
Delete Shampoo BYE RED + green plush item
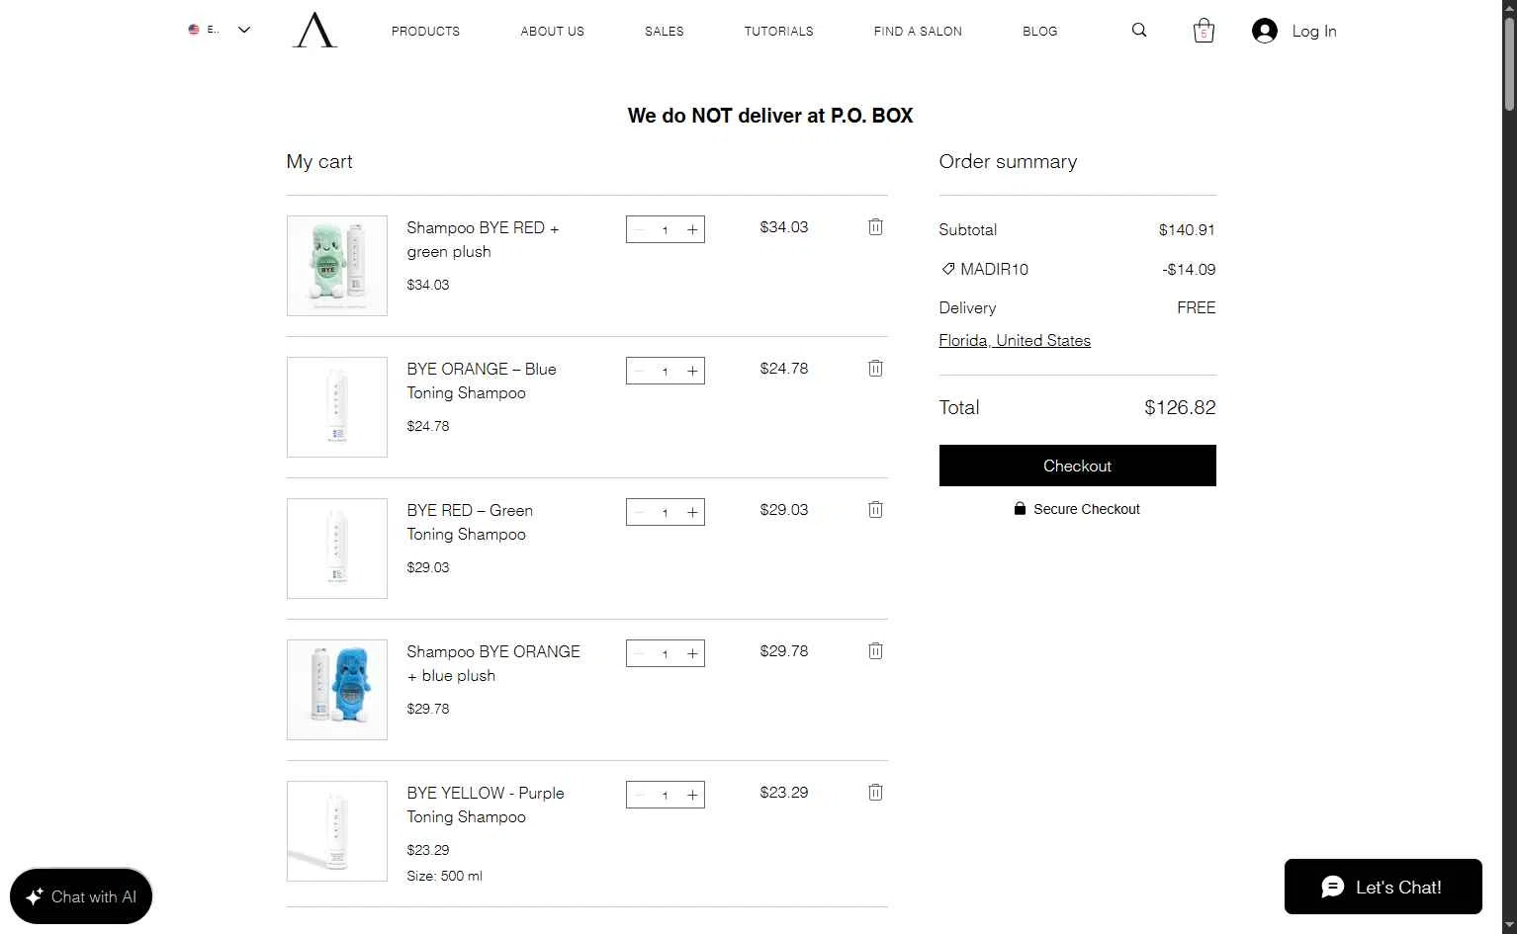(x=875, y=227)
